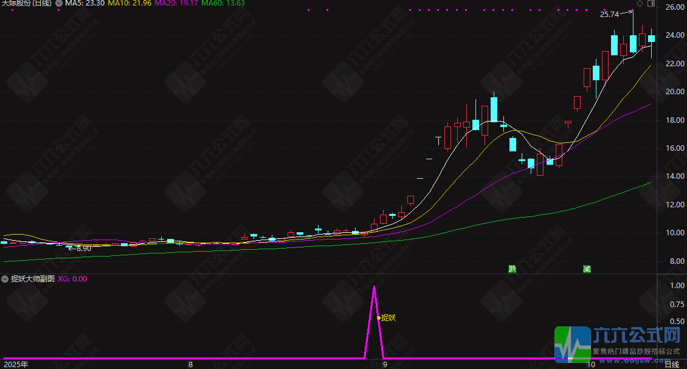Click the 25.74 high price annotation
Screen dimensions: 687x369
click(x=609, y=13)
